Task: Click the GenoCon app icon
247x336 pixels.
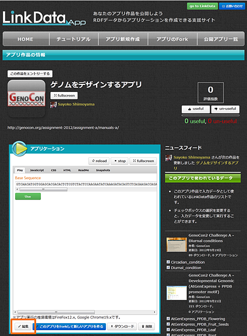Action: coord(27,99)
